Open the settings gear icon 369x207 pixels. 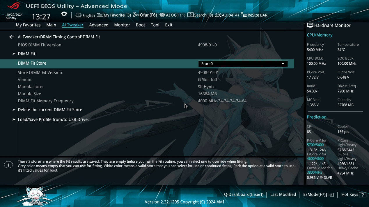point(64,14)
